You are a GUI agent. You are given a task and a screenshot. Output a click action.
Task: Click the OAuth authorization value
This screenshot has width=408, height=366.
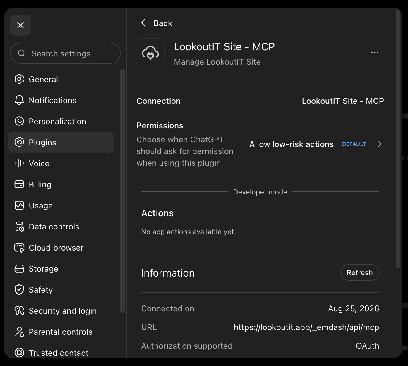click(368, 346)
